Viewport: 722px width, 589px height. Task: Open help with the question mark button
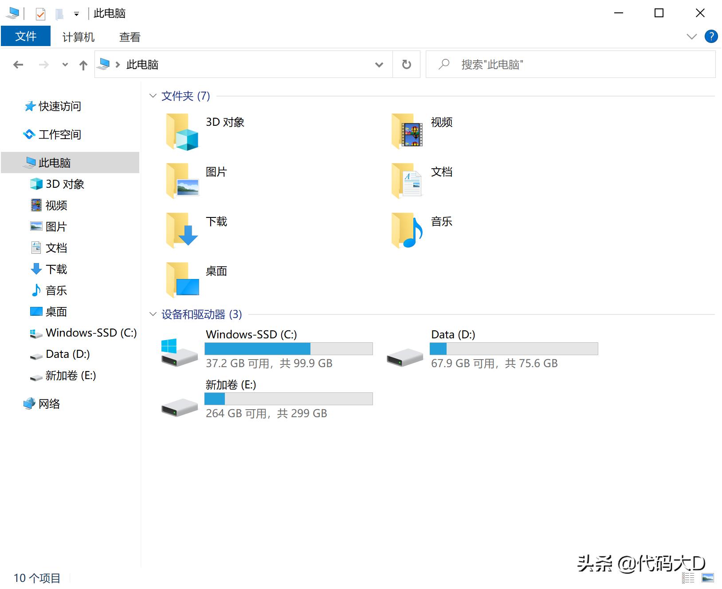(x=711, y=36)
